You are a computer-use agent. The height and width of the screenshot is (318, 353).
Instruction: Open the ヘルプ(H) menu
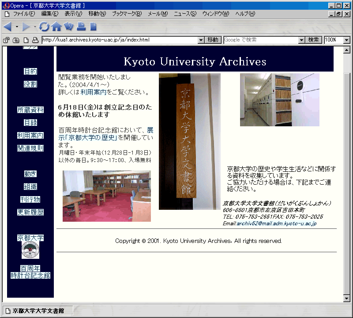click(x=245, y=14)
